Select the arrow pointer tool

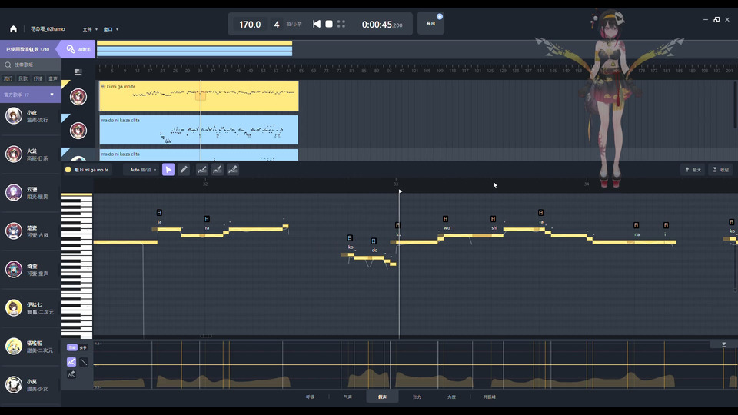tap(168, 170)
